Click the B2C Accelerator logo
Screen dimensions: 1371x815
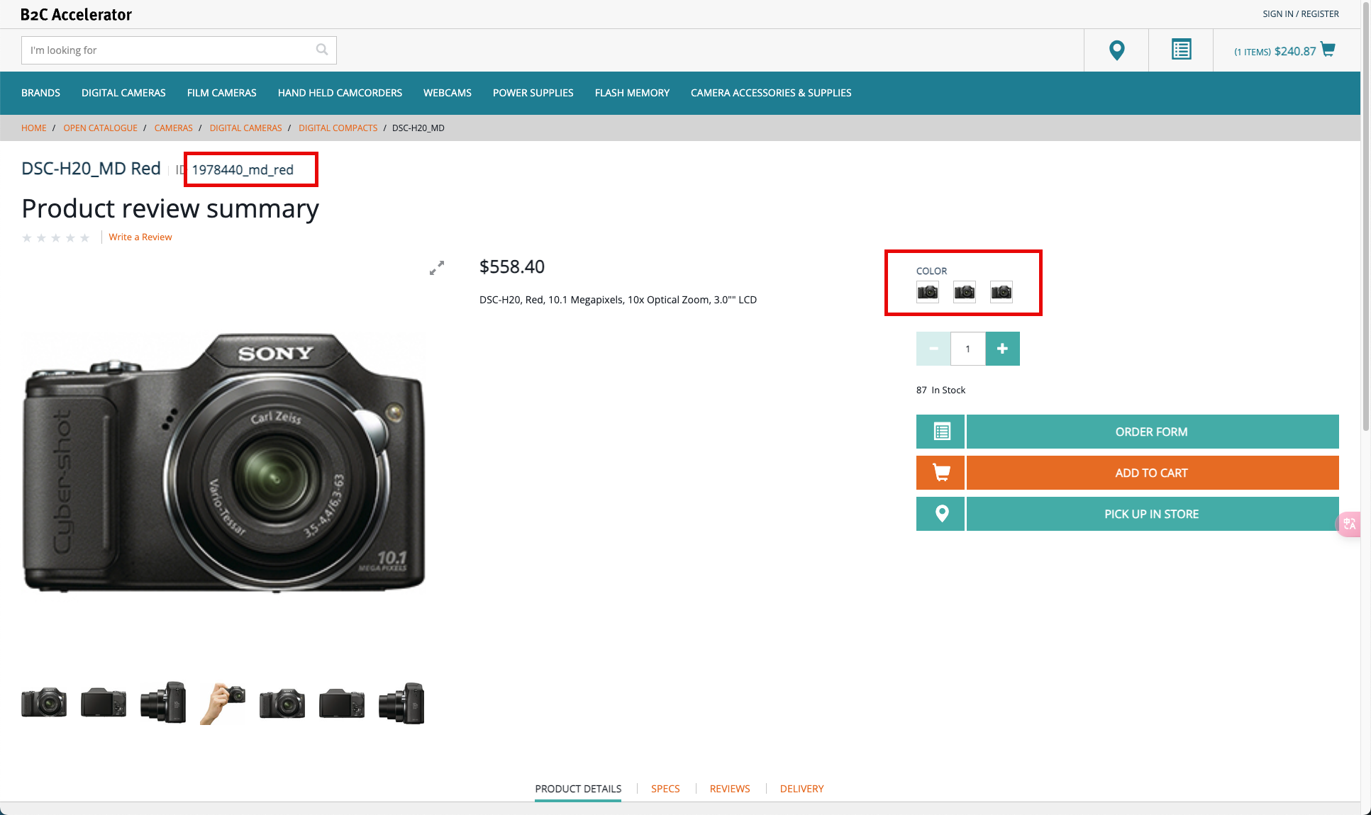pos(76,14)
